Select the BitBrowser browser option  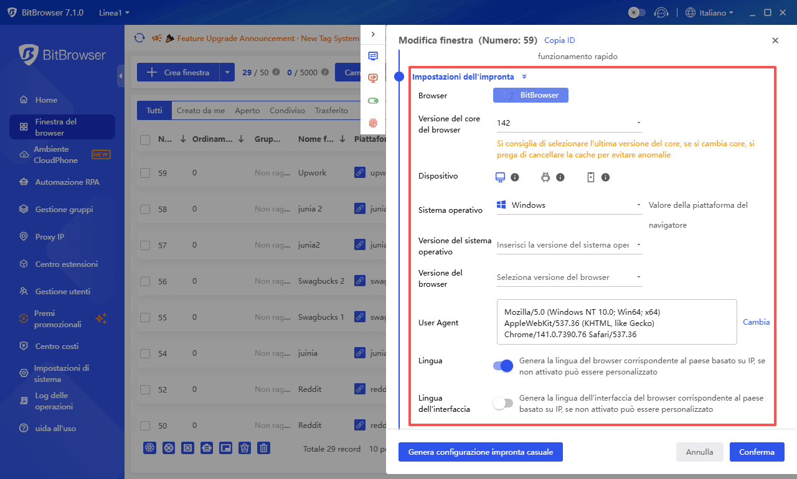[531, 95]
